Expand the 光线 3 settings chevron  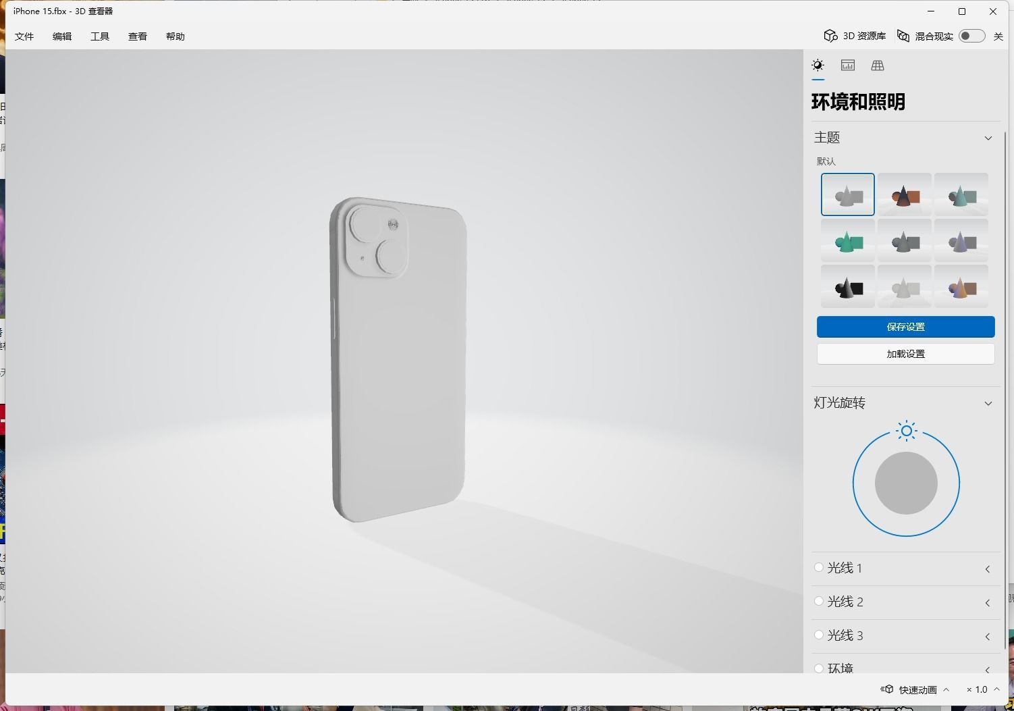click(988, 636)
